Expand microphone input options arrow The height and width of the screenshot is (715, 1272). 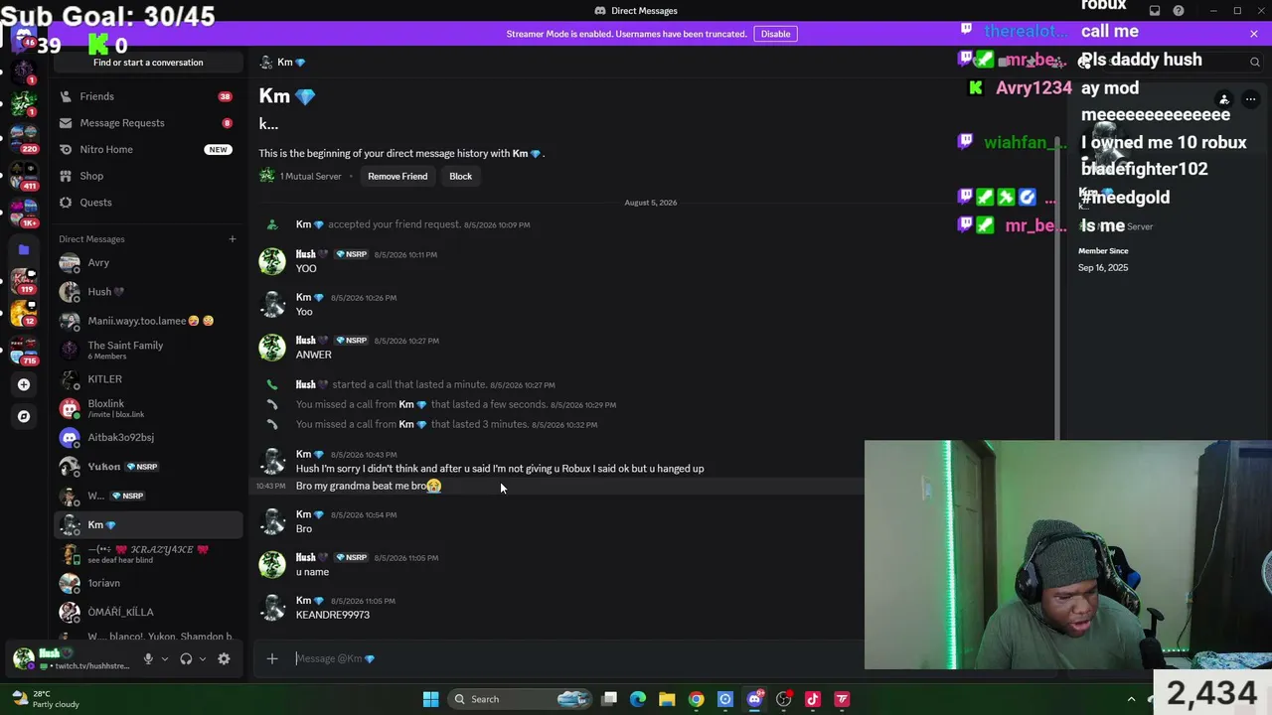coord(165,658)
